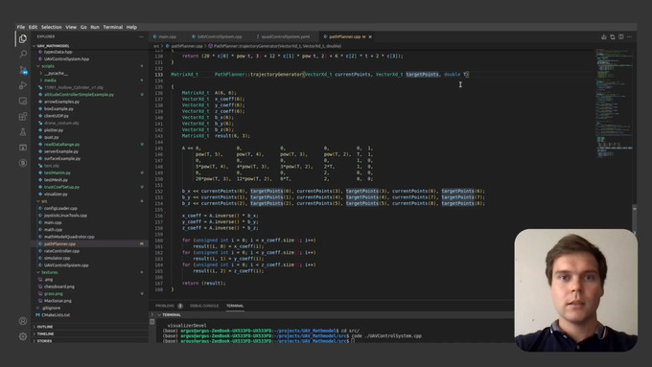Viewport: 652px width, 367px height.
Task: Open readDataRange.py file
Action: [61, 145]
